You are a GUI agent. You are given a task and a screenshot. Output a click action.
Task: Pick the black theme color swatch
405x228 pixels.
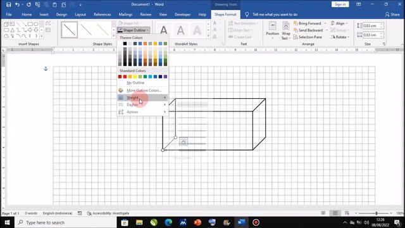(x=125, y=44)
